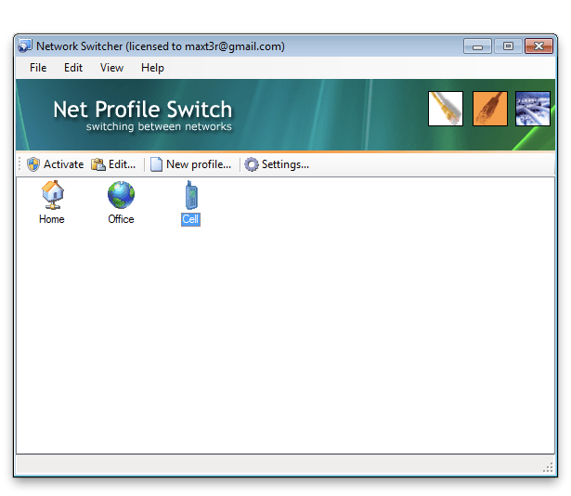This screenshot has height=496, width=571.
Task: Open the Help menu
Action: click(x=152, y=68)
